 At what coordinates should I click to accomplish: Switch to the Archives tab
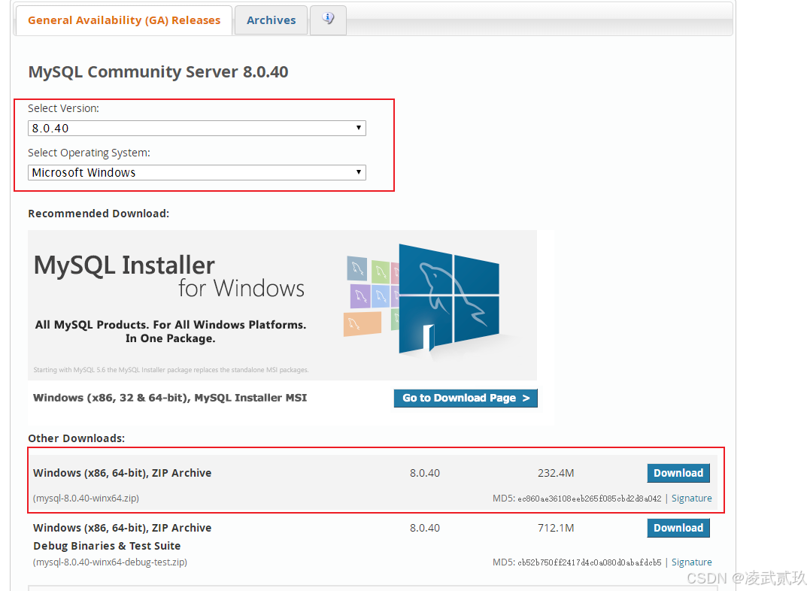[271, 20]
